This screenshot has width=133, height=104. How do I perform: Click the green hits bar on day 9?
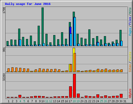tap(39, 35)
